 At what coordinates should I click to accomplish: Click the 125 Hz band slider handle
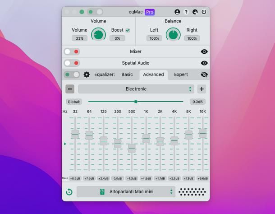[x=104, y=141]
